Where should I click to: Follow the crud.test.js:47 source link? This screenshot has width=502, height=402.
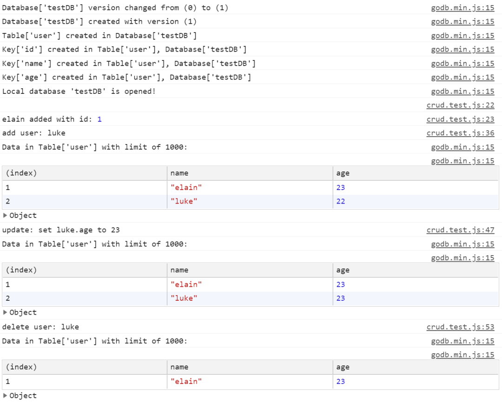click(x=460, y=230)
